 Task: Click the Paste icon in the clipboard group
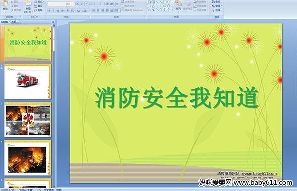click(5, 5)
